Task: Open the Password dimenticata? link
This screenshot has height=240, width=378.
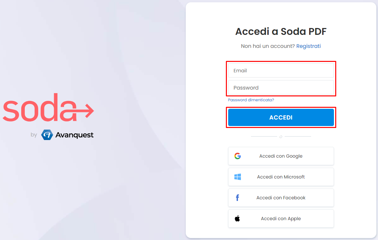Action: click(x=251, y=100)
